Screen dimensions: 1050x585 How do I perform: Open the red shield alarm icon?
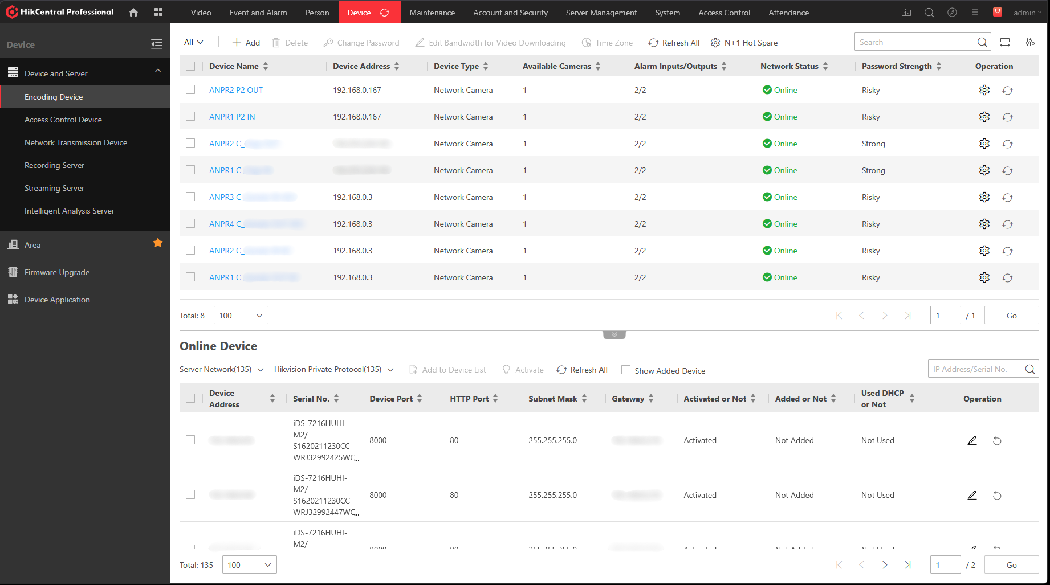(998, 12)
